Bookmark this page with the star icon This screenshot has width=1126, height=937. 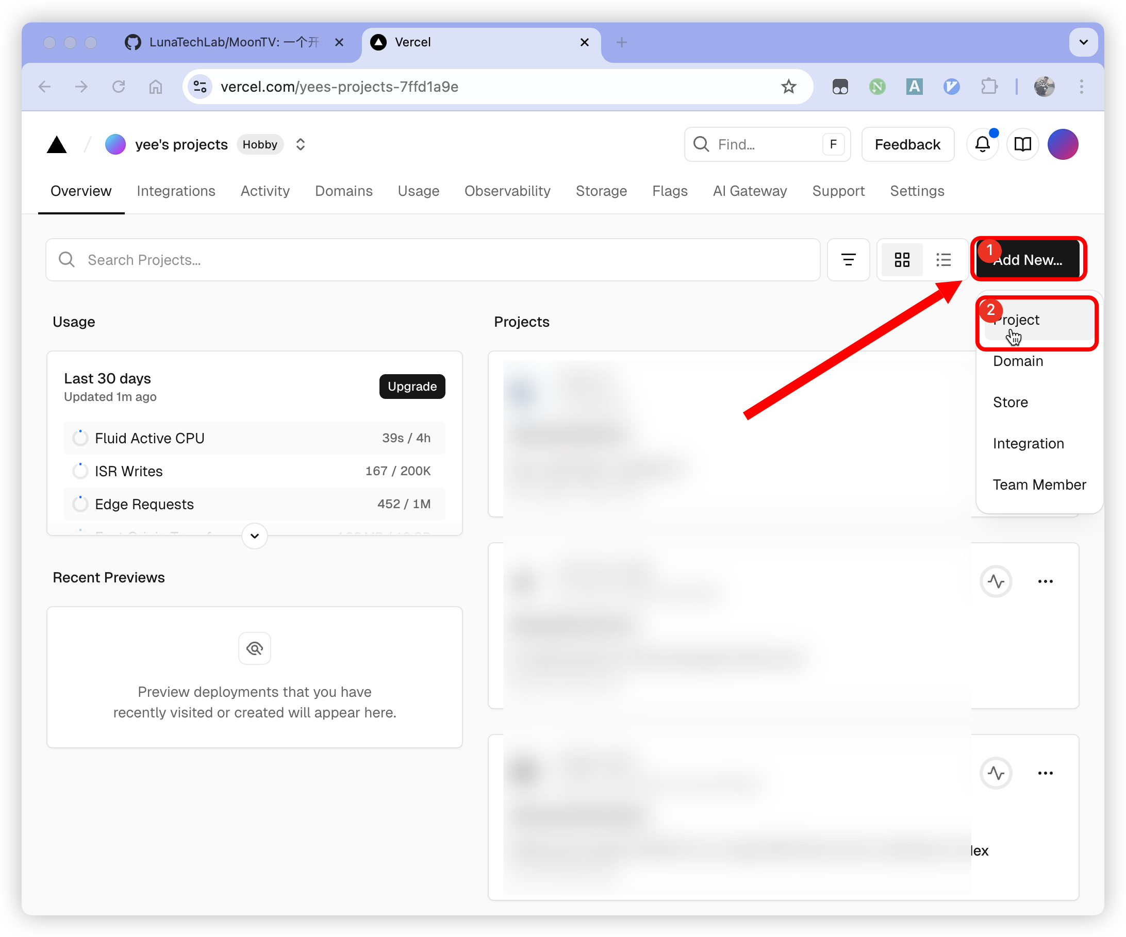point(788,86)
